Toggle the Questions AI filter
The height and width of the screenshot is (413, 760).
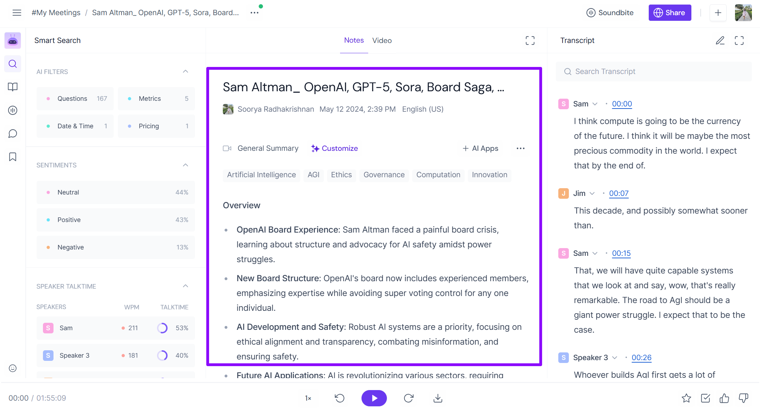(75, 99)
